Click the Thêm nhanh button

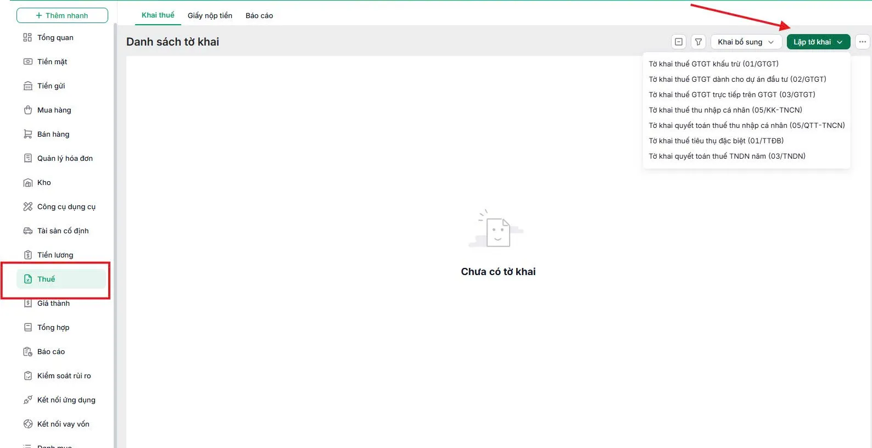[x=62, y=15]
